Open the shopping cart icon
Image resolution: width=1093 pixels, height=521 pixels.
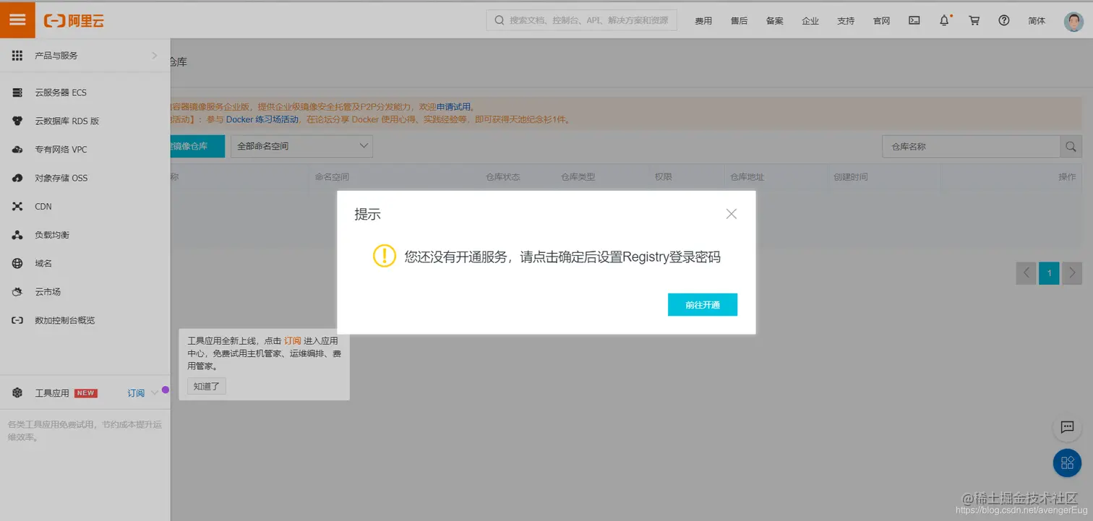(974, 21)
